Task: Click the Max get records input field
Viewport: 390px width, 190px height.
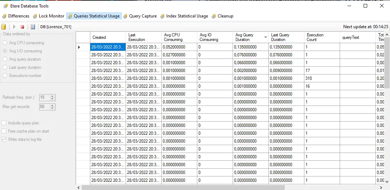Action: click(44, 107)
